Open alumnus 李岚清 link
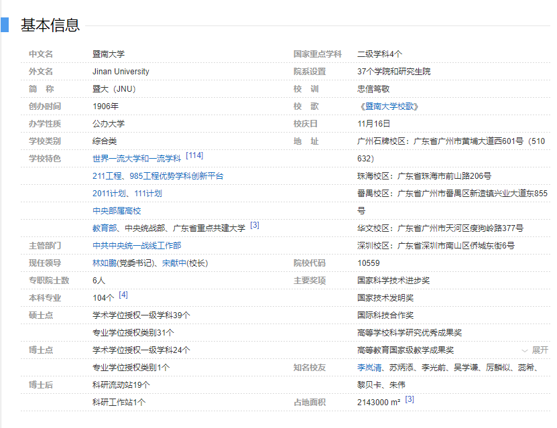The image size is (557, 428). pyautogui.click(x=369, y=368)
